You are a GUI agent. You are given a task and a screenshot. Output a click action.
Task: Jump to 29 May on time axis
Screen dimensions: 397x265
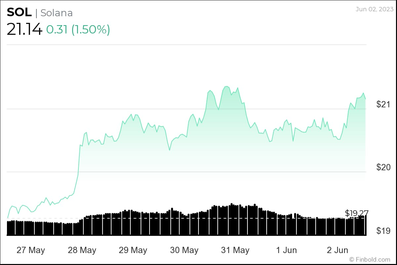[133, 250]
